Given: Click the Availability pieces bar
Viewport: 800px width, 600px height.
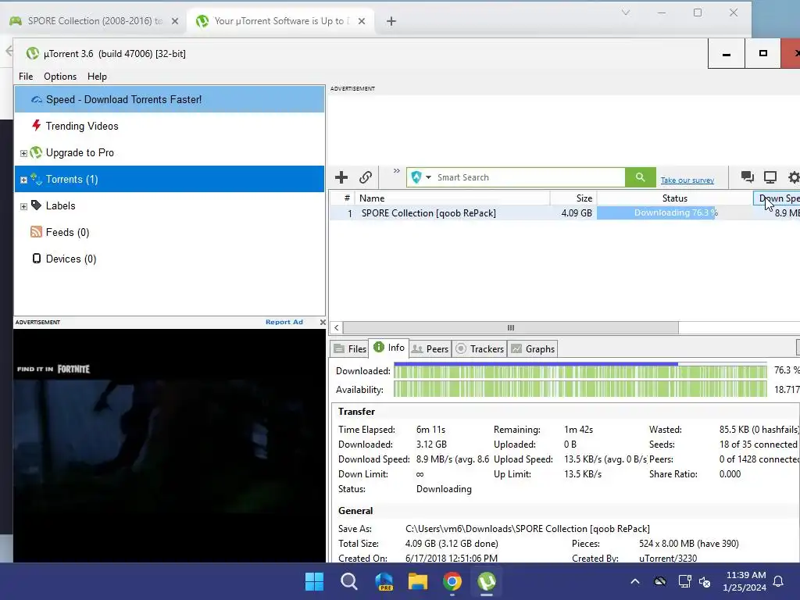Looking at the screenshot, I should [x=580, y=389].
